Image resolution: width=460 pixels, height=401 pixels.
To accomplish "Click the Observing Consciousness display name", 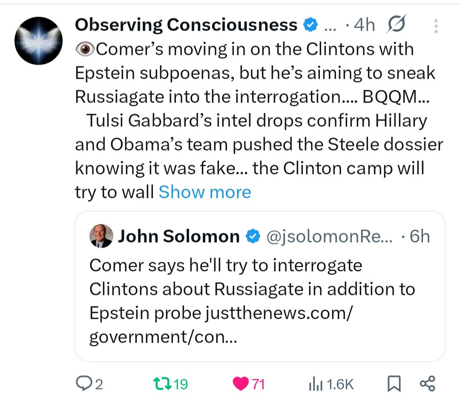I will point(186,25).
